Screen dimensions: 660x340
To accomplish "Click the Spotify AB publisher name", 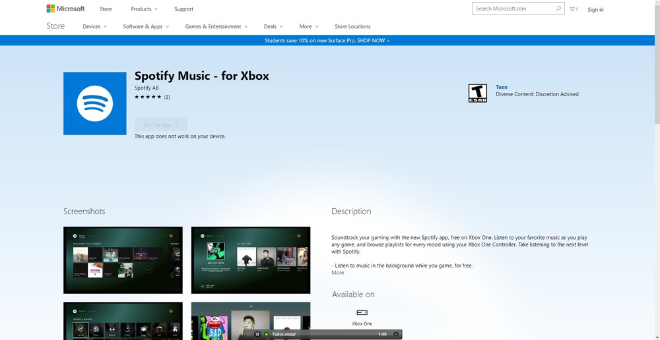I will [x=147, y=88].
